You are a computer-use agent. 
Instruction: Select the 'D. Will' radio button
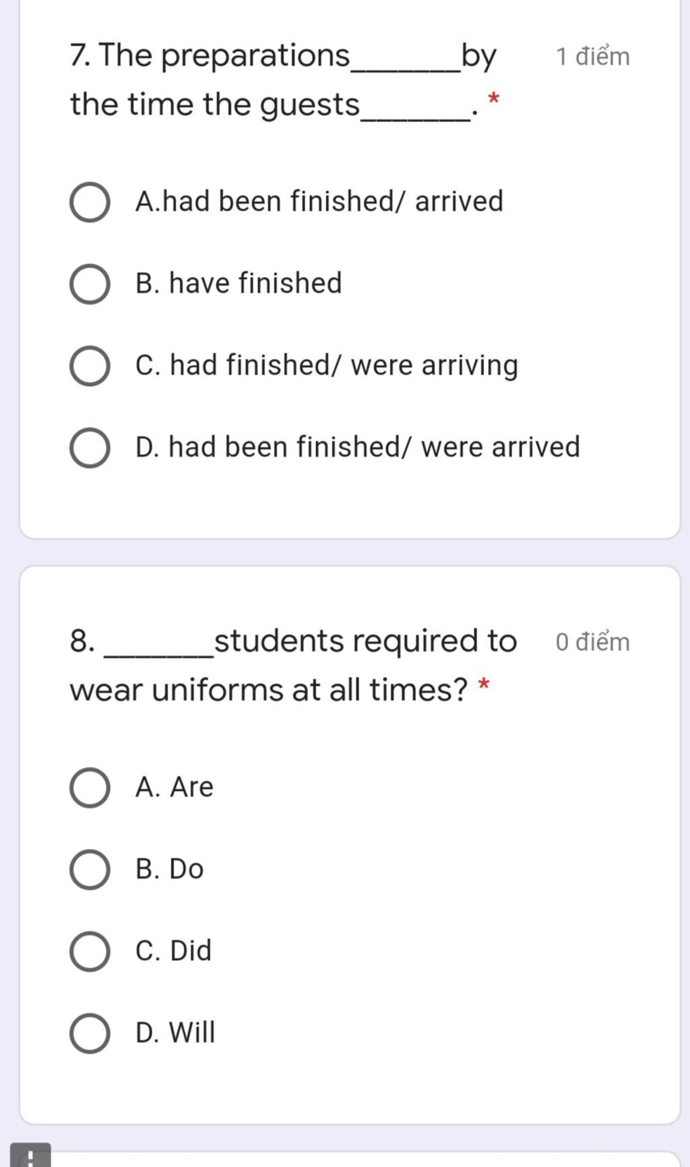point(90,1034)
